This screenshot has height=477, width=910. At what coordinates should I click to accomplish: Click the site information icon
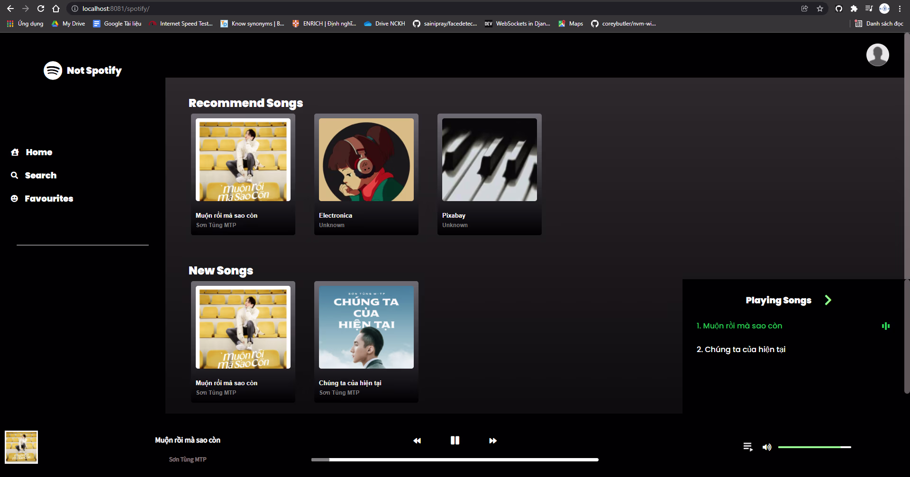74,9
